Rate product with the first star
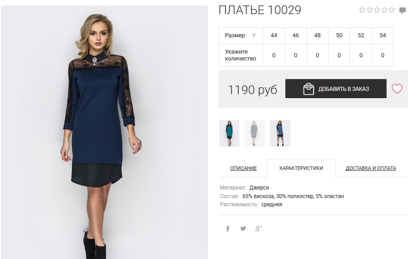The image size is (408, 259). [362, 10]
